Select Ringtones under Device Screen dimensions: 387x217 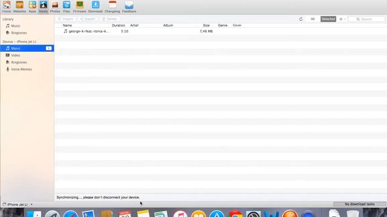coord(27,62)
